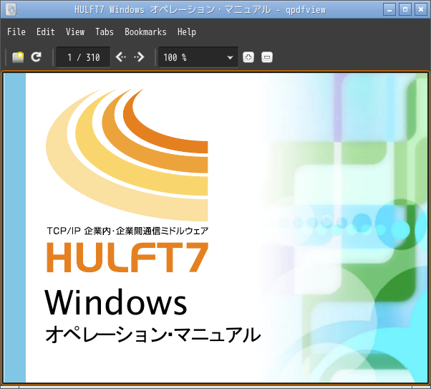The image size is (431, 389).
Task: Refresh the document with reload icon
Action: (36, 57)
